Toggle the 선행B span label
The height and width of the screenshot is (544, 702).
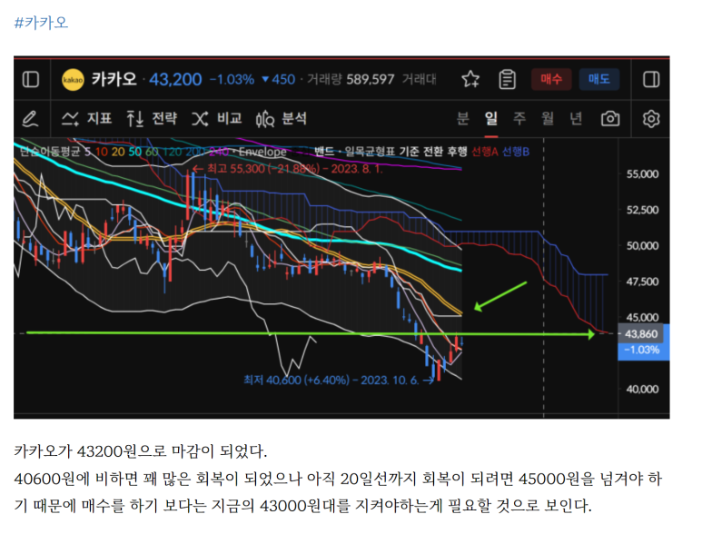515,152
